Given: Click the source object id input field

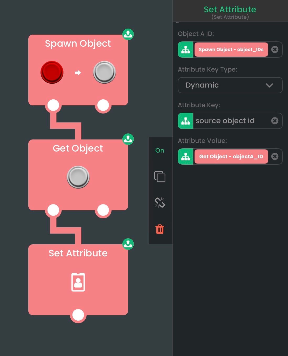Looking at the screenshot, I should tap(231, 121).
